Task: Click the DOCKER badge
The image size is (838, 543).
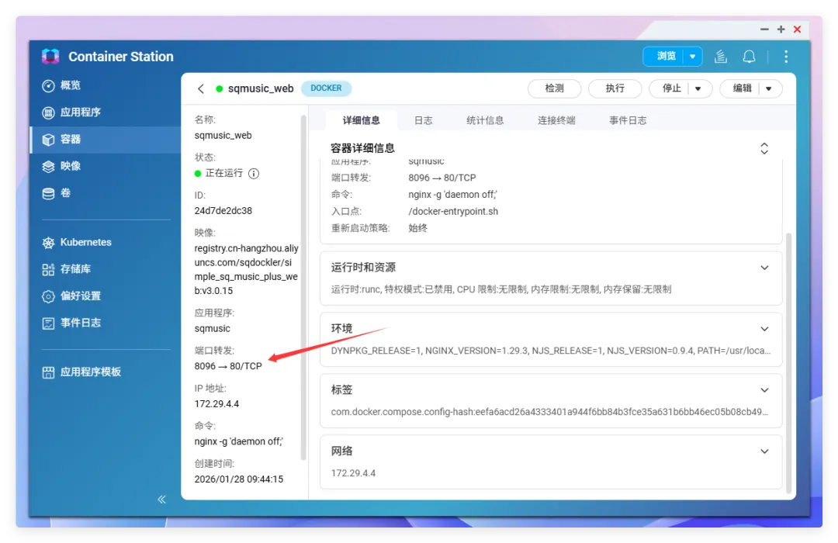Action: click(326, 88)
